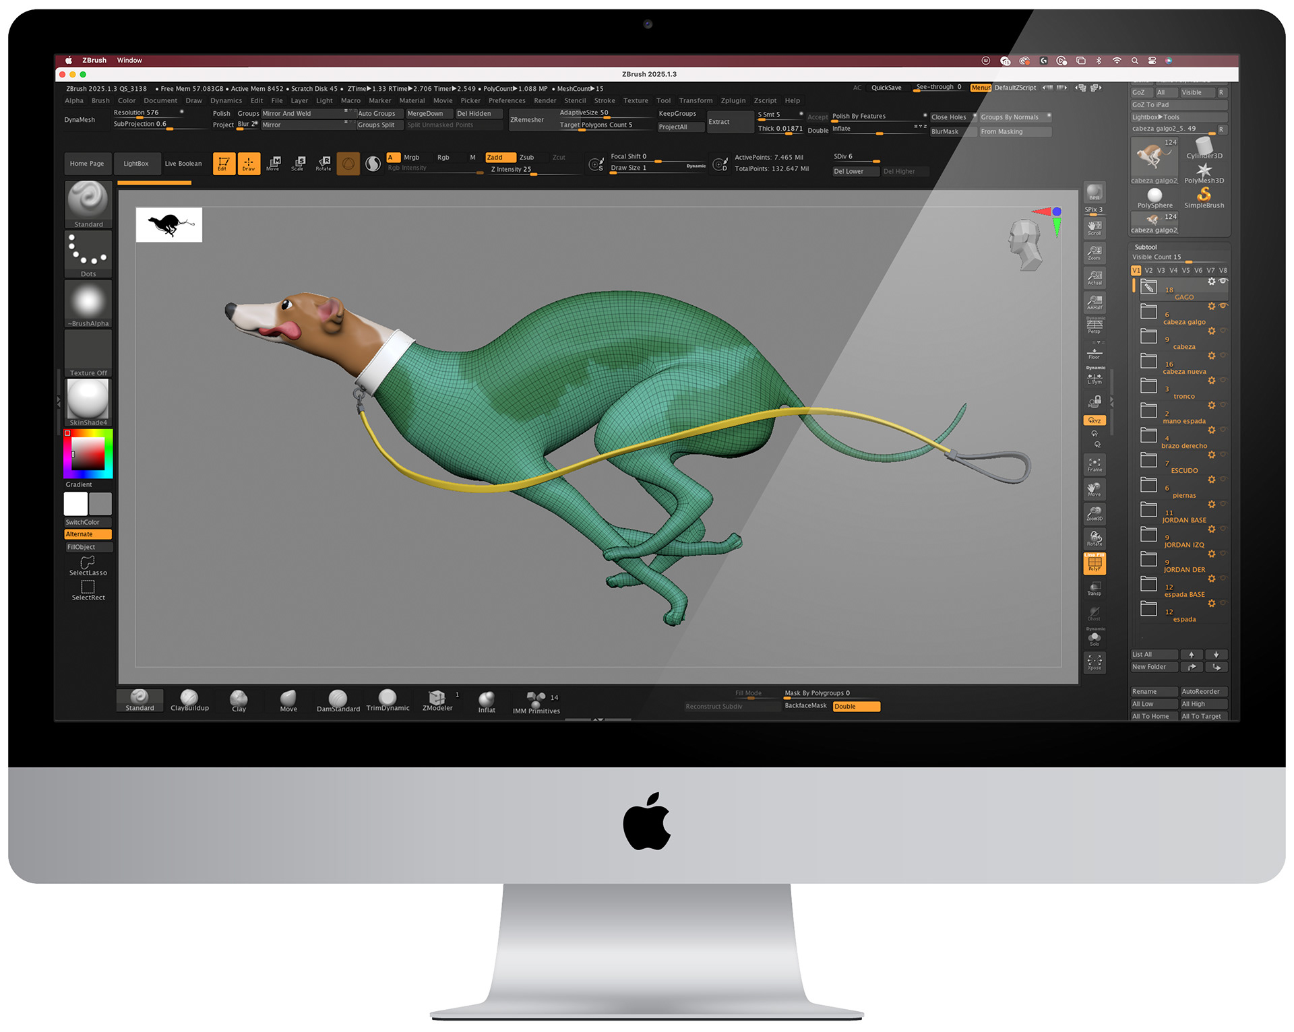Image resolution: width=1294 pixels, height=1032 pixels.
Task: Select the ZModeler brush
Action: (x=437, y=700)
